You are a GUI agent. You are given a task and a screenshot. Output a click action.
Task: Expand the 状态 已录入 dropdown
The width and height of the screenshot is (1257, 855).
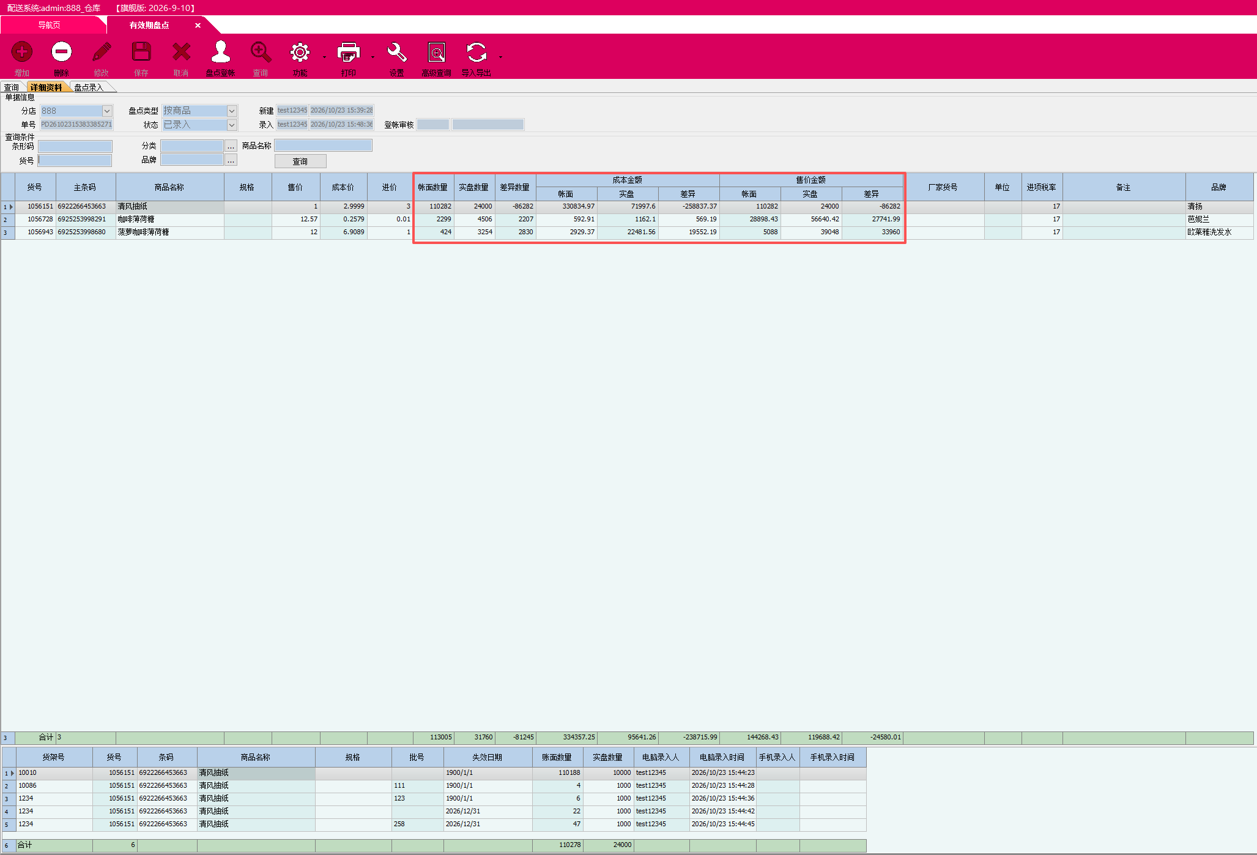[x=232, y=125]
